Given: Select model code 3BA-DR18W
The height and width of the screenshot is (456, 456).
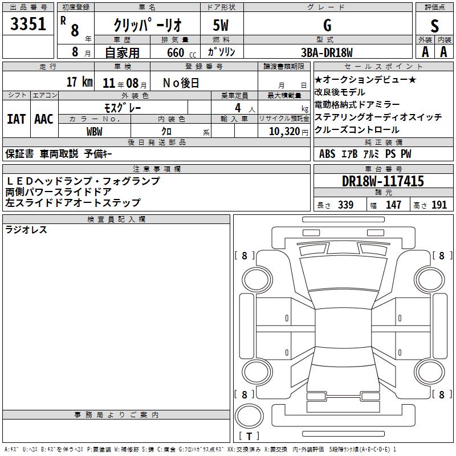Looking at the screenshot, I should click(327, 52).
